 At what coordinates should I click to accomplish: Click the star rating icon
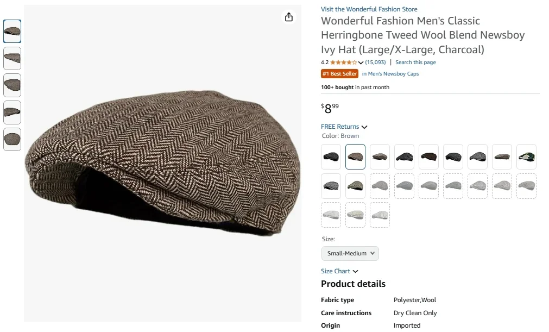[x=342, y=62]
